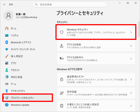Click the アカウント person icon
Image resolution: width=140 pixels, height=112 pixels.
pyautogui.click(x=7, y=70)
